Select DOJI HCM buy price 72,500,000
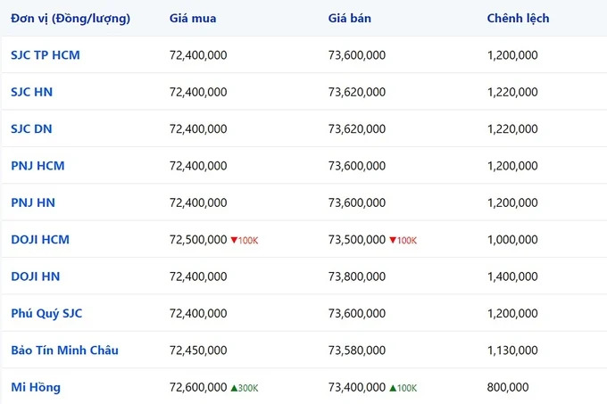Image resolution: width=607 pixels, height=404 pixels. click(198, 240)
